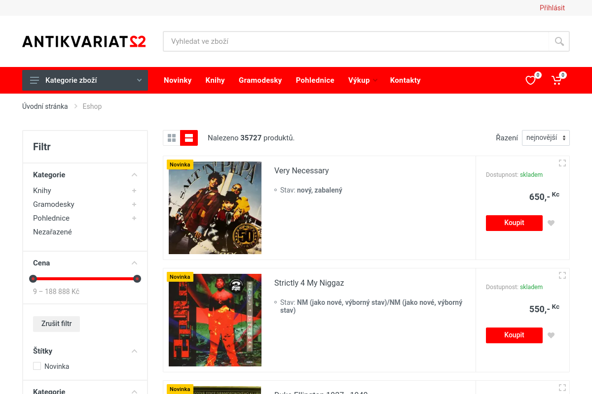Go to Úvodní stránka breadcrumb

[x=45, y=106]
